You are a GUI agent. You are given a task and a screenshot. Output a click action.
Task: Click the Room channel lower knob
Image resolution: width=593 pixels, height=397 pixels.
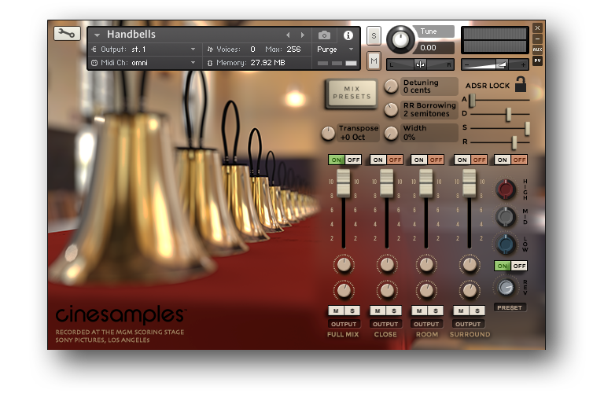point(426,291)
